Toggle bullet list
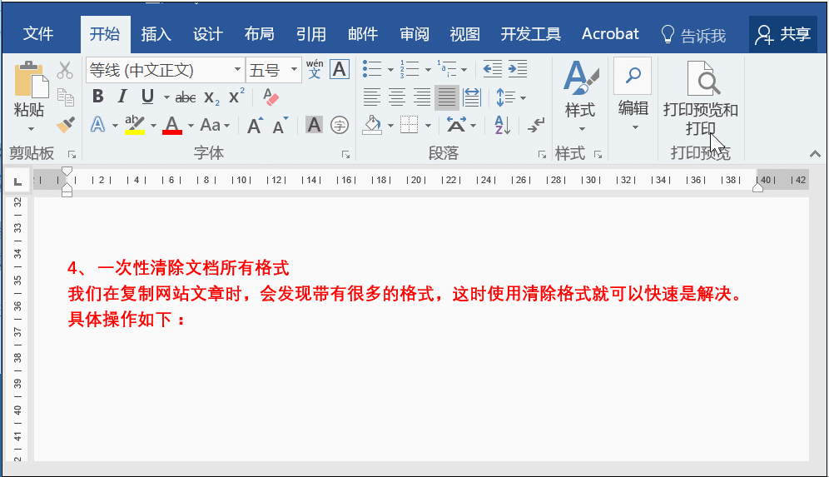This screenshot has height=477, width=829. (372, 69)
